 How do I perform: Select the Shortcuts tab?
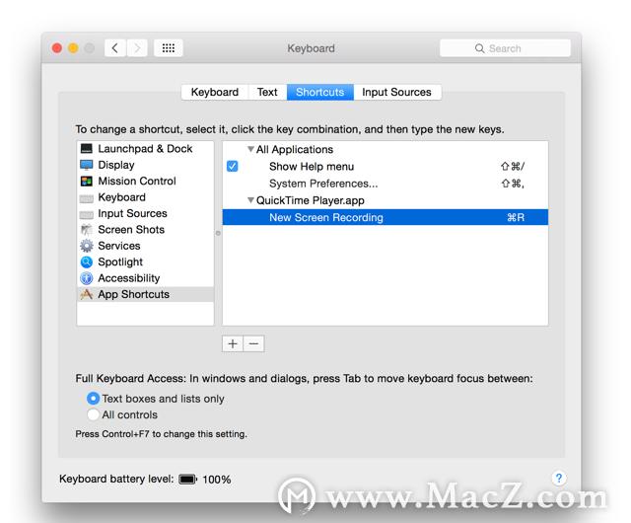[320, 93]
